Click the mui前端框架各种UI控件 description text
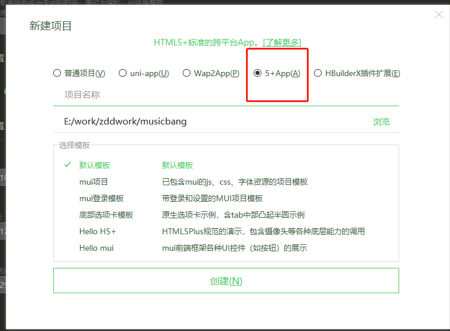This screenshot has height=331, width=450. (235, 248)
